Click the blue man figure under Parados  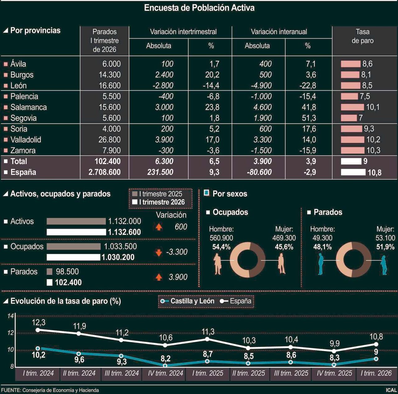tap(321, 264)
